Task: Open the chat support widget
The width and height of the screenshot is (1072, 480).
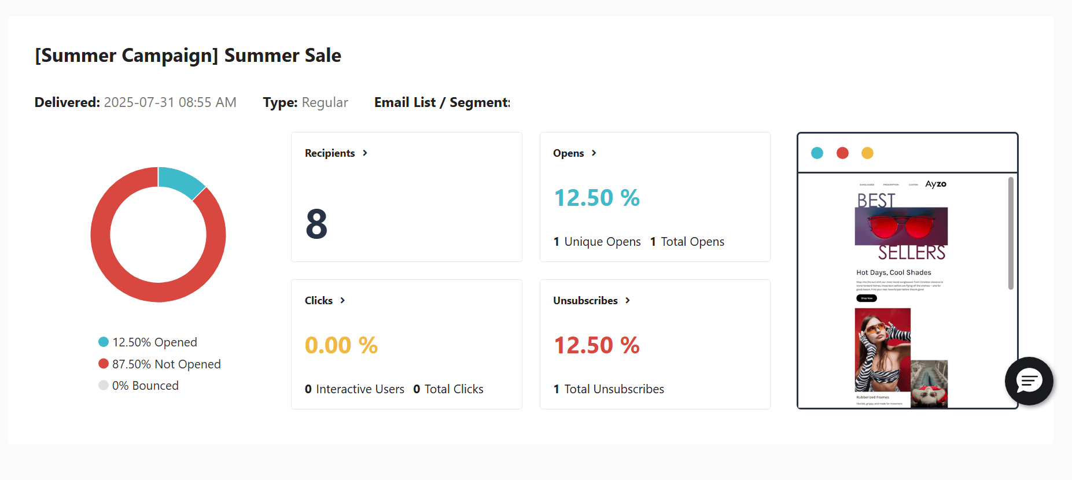Action: click(x=1029, y=381)
